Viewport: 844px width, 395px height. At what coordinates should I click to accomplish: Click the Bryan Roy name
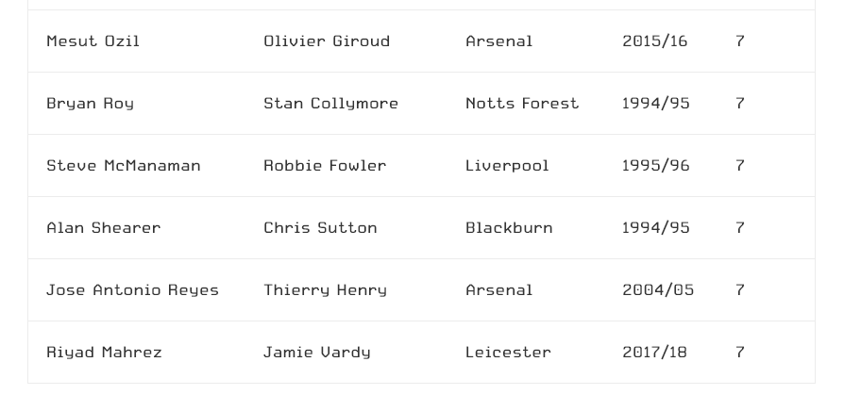pos(91,104)
